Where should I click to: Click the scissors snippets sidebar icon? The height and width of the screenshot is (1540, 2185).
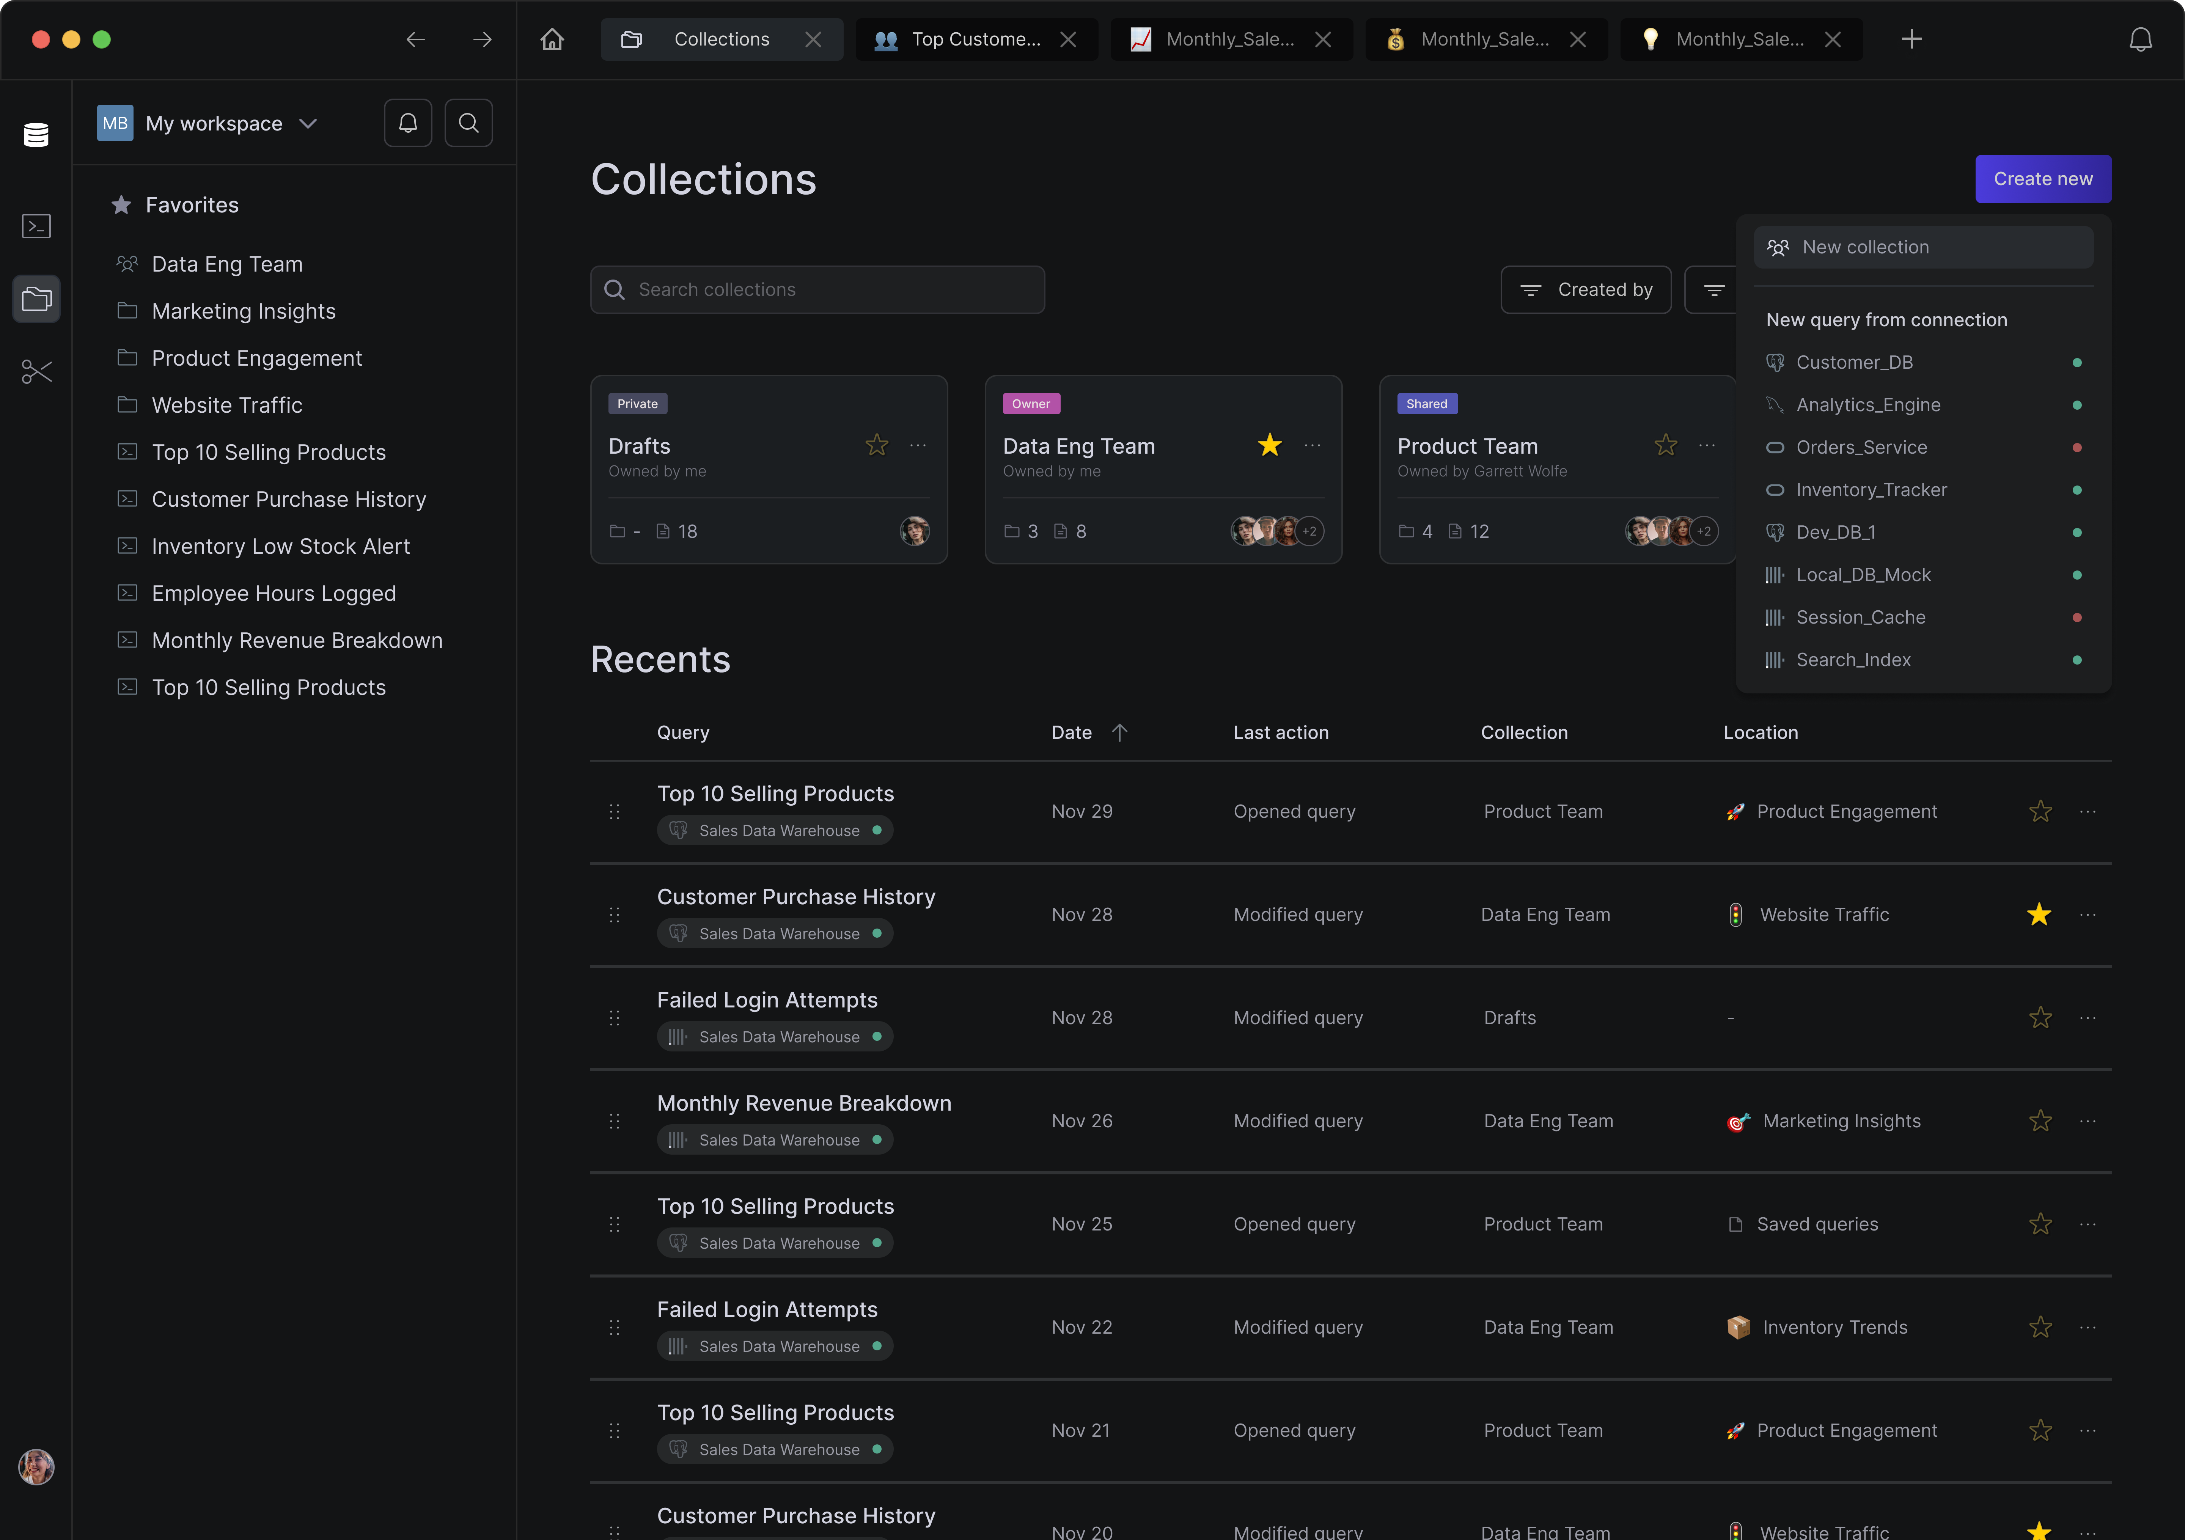[36, 371]
